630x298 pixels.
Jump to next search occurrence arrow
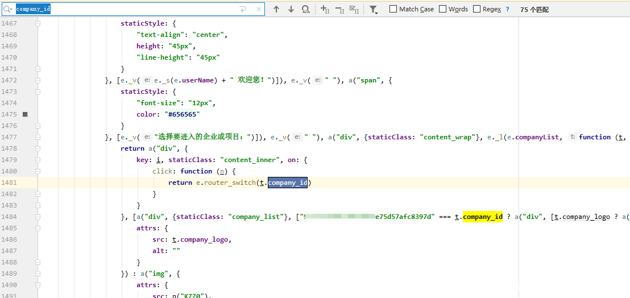pos(291,9)
